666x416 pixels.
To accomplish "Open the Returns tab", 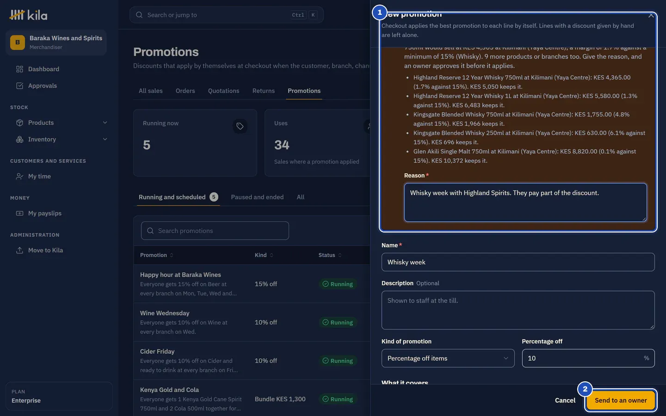I will (x=264, y=91).
